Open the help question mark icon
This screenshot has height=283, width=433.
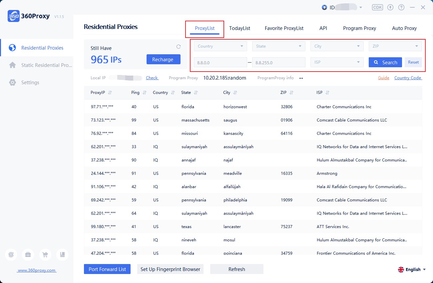pos(401,7)
